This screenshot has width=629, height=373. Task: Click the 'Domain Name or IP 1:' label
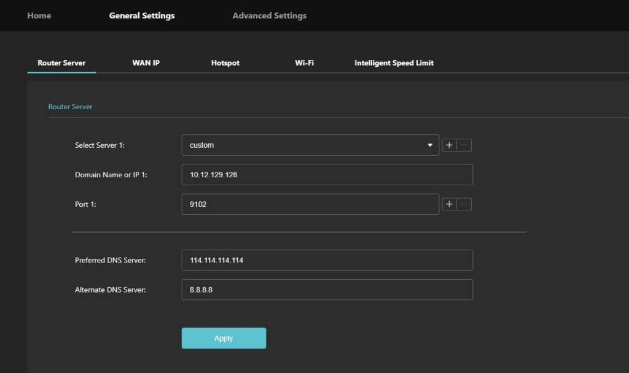(x=111, y=175)
